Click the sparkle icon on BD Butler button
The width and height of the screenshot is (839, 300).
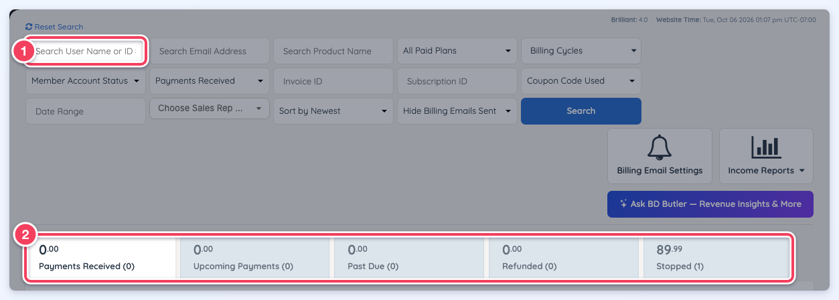623,204
